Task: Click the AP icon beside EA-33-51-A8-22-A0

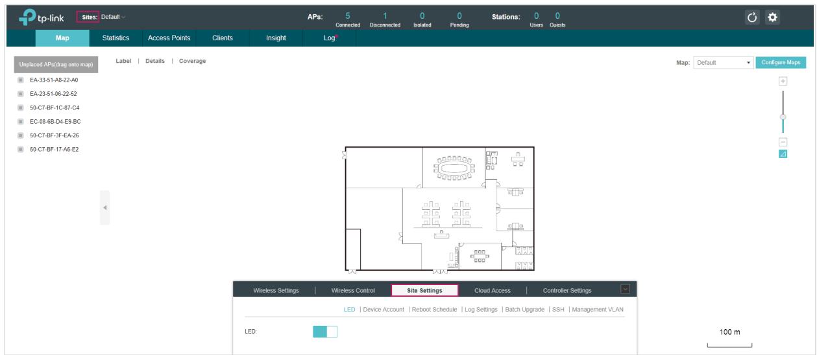Action: 20,79
